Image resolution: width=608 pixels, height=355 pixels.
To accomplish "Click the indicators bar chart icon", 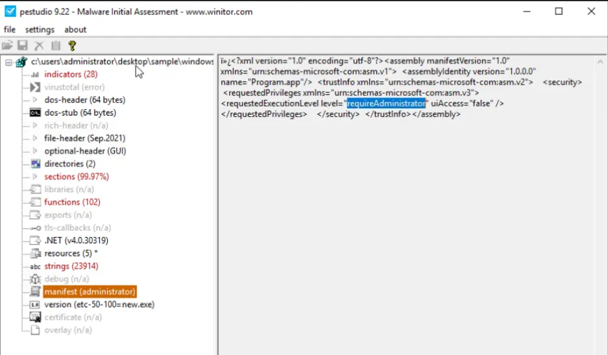I will pyautogui.click(x=35, y=75).
